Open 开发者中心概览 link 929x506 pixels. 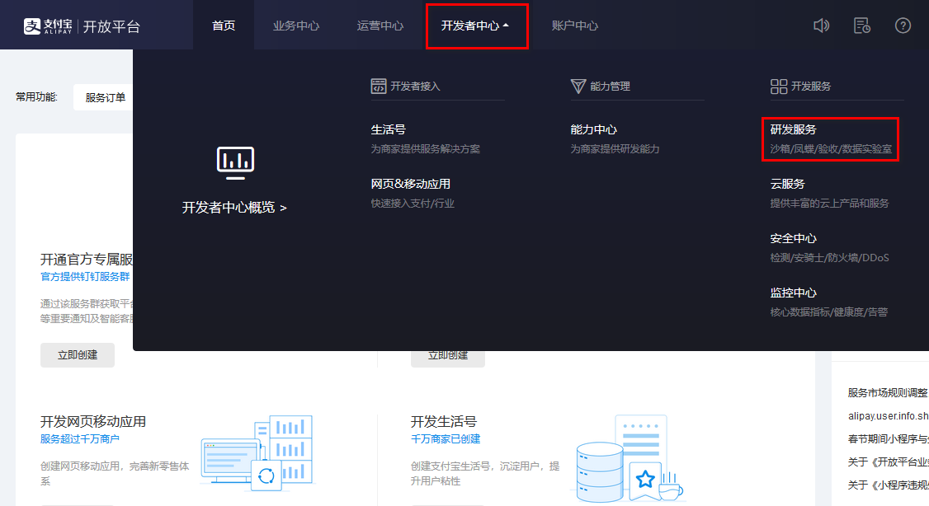click(234, 207)
